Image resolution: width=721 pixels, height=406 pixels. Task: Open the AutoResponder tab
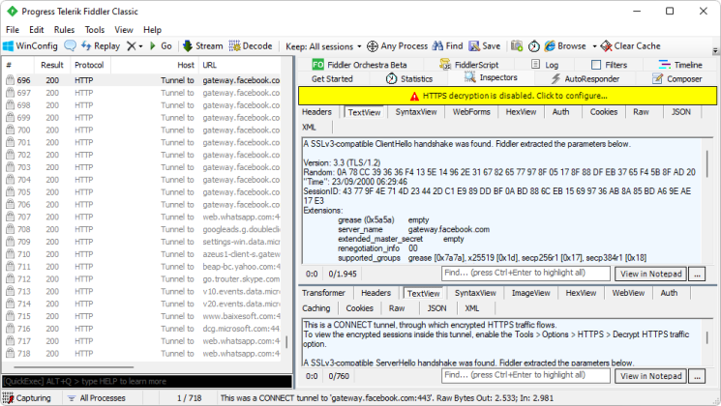point(585,78)
